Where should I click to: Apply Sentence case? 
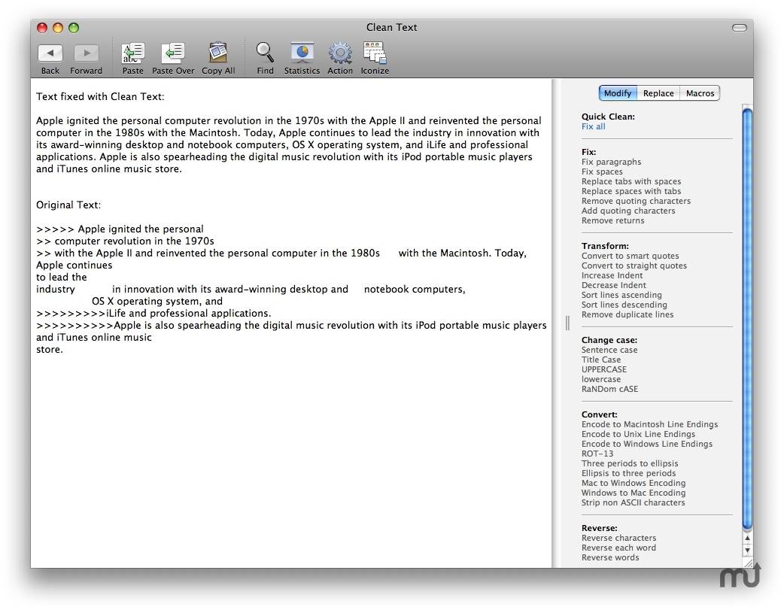pyautogui.click(x=609, y=350)
